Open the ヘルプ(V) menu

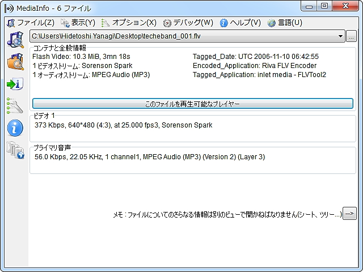click(x=240, y=23)
